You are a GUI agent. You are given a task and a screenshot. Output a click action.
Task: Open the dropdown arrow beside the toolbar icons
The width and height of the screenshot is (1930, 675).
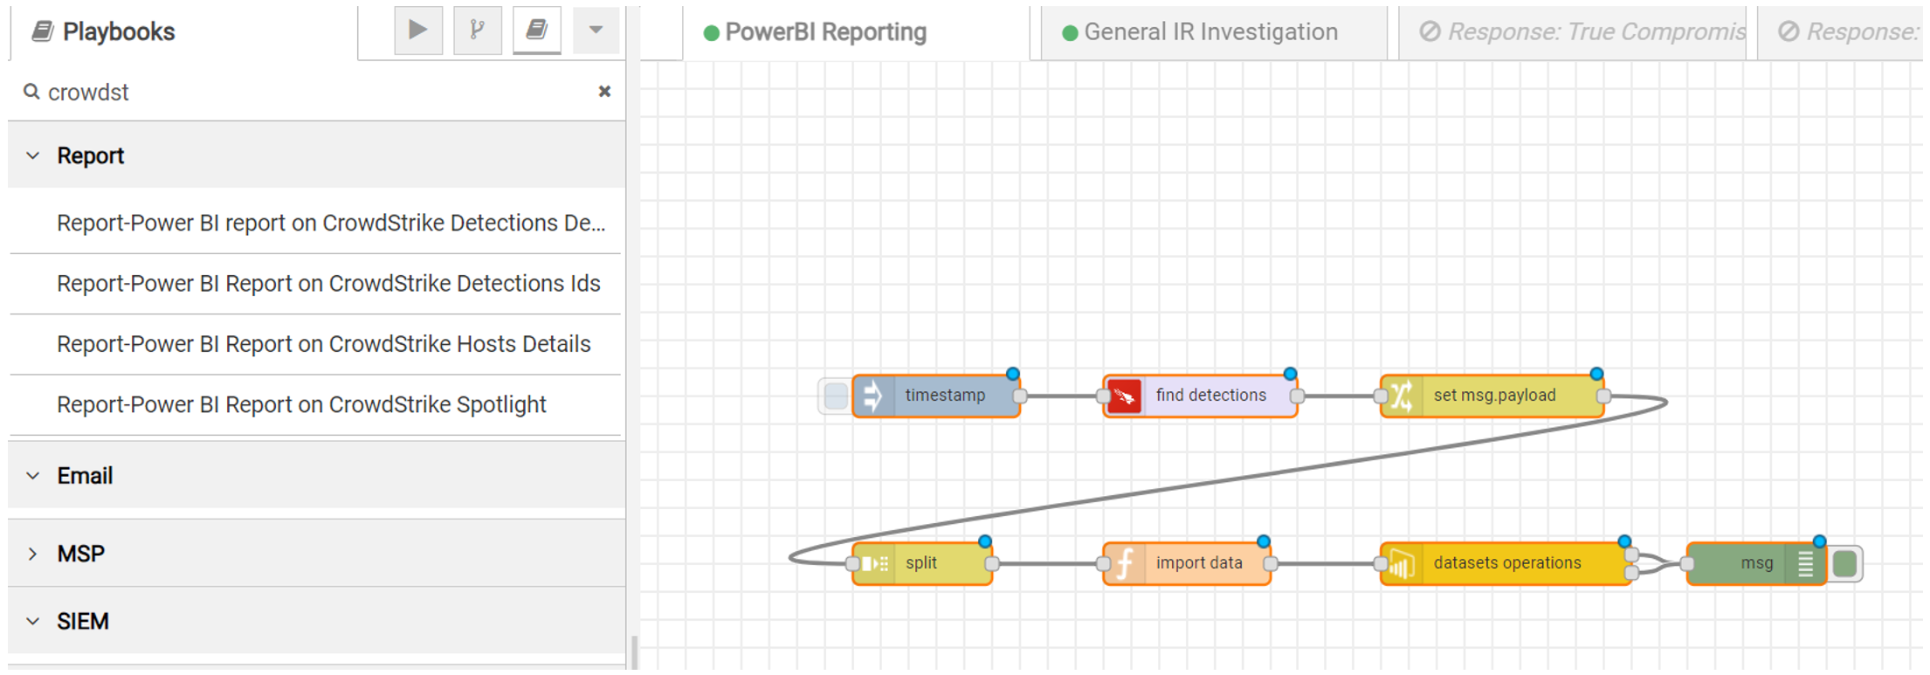(596, 31)
